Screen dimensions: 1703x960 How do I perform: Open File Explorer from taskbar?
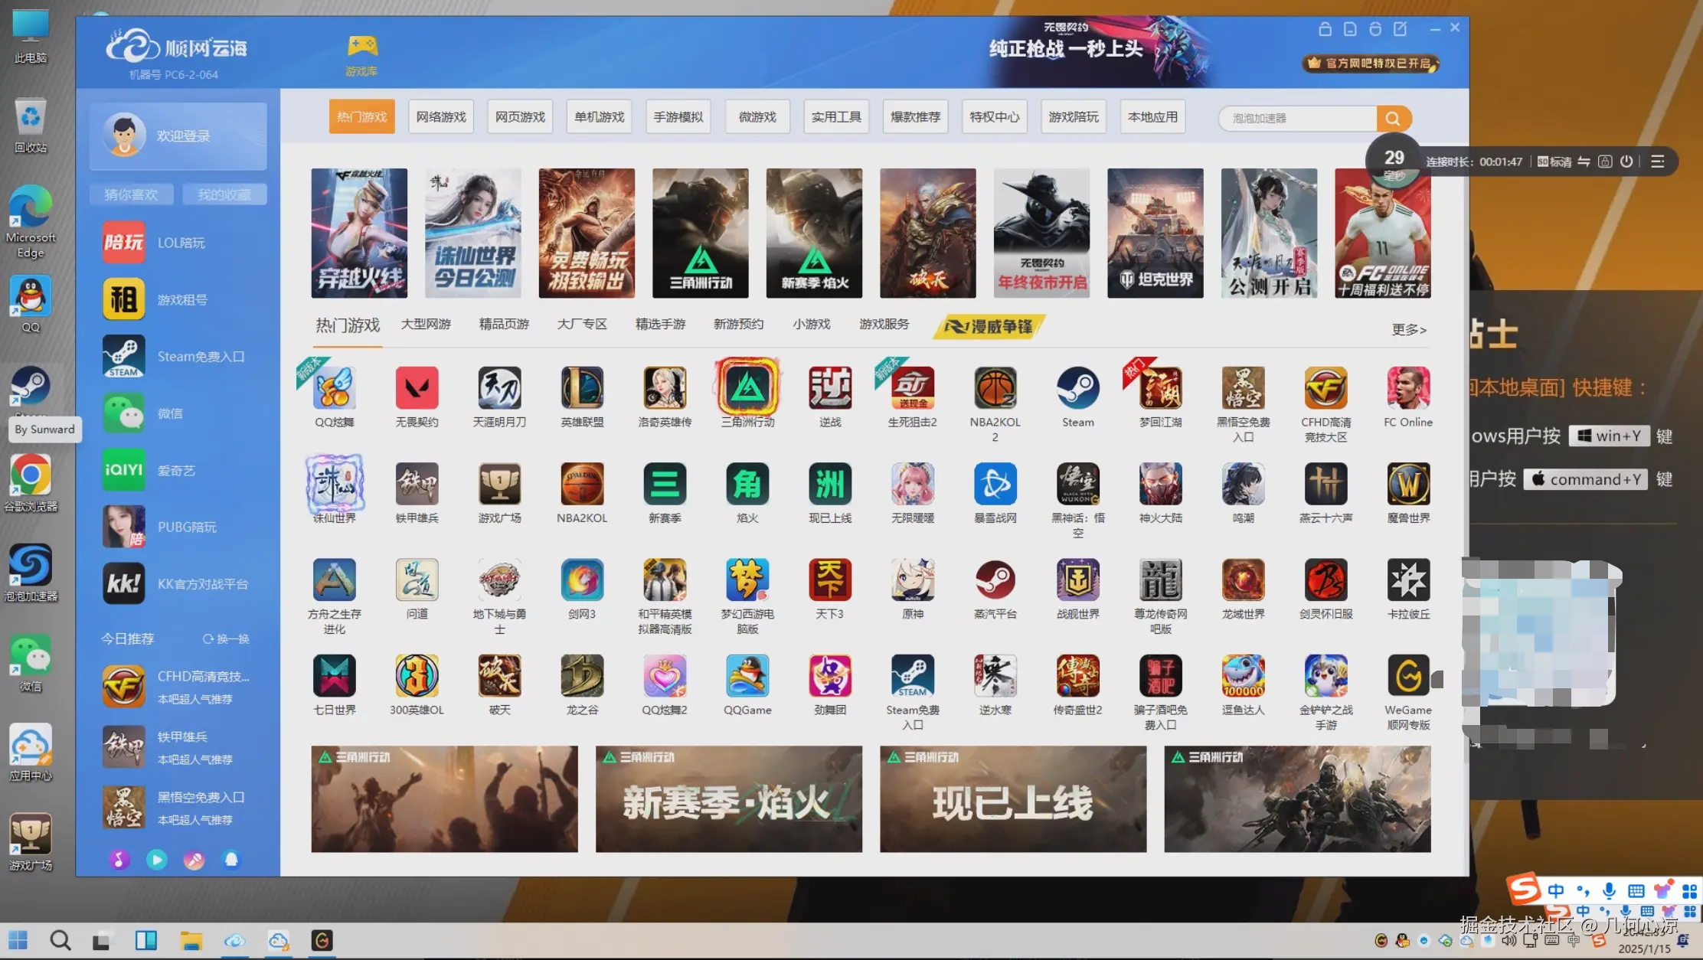191,941
